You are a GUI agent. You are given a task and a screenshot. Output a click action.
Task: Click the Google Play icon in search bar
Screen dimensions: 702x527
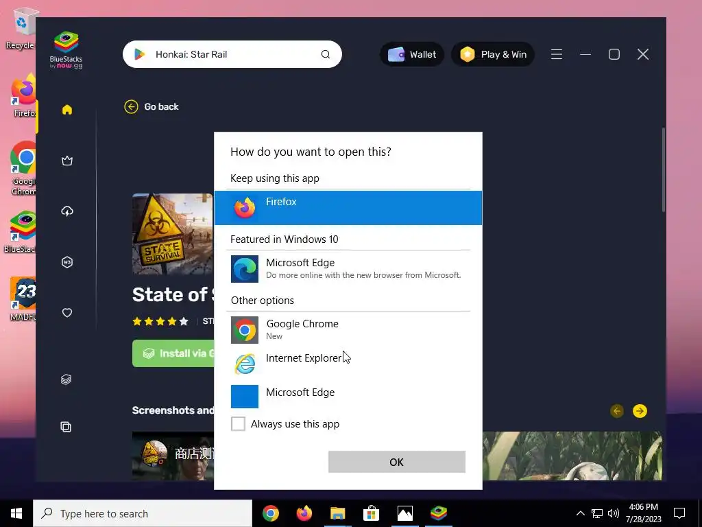click(x=140, y=54)
